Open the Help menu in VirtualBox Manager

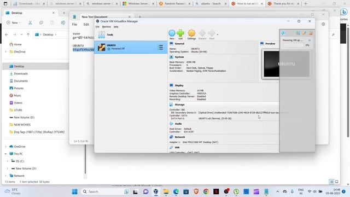click(x=116, y=27)
